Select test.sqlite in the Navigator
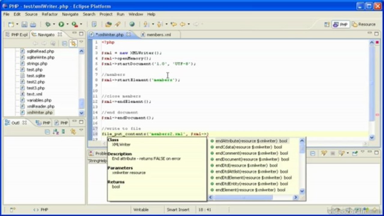Screen dimensions: 384x216 point(36,76)
